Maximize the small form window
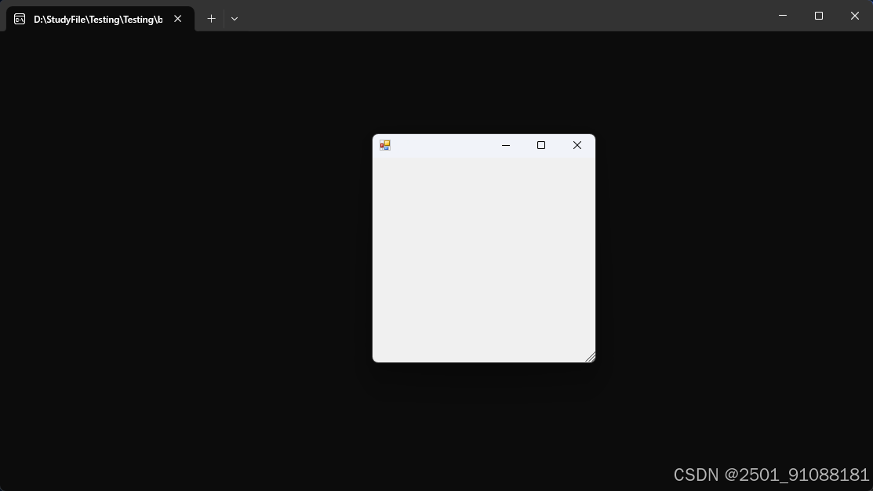Viewport: 873px width, 491px height. pyautogui.click(x=540, y=145)
